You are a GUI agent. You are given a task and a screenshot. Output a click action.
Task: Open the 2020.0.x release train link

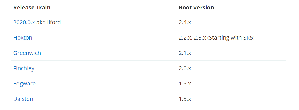click(x=24, y=22)
